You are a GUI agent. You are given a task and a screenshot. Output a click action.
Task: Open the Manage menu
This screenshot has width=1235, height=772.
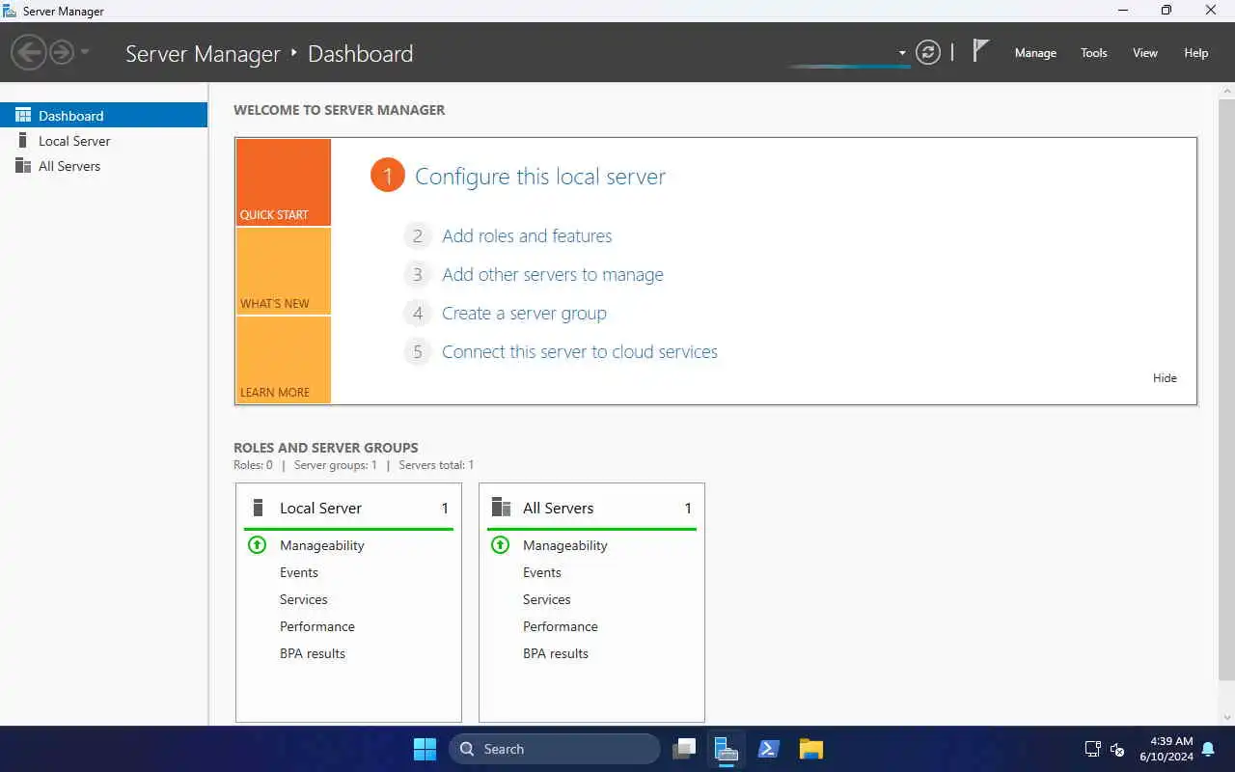point(1035,53)
